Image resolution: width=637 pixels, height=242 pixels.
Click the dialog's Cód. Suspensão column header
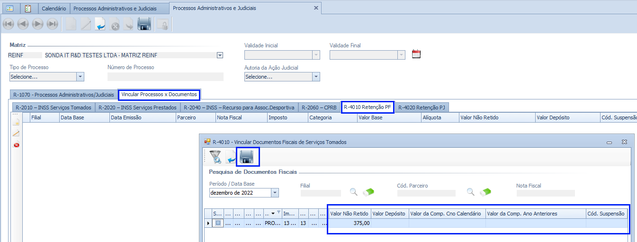pyautogui.click(x=606, y=214)
